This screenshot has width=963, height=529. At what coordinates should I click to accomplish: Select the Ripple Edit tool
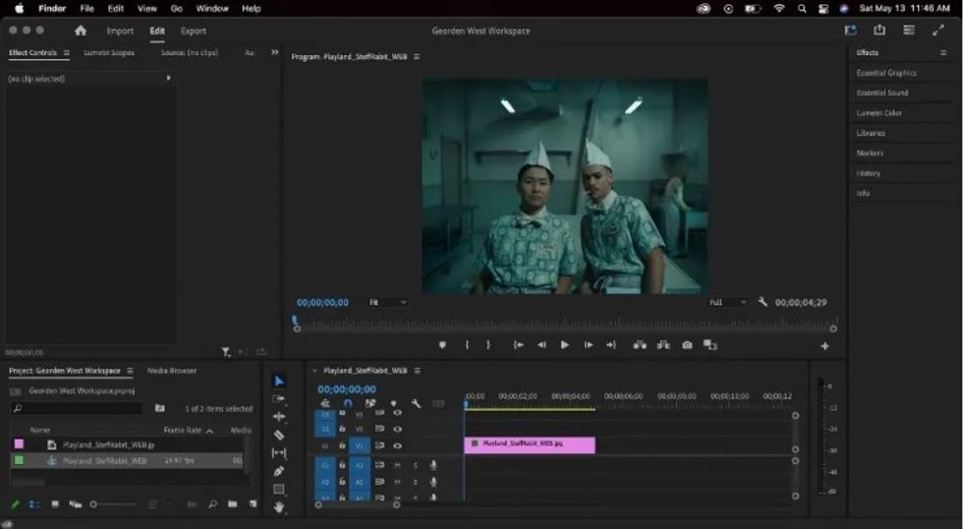279,417
